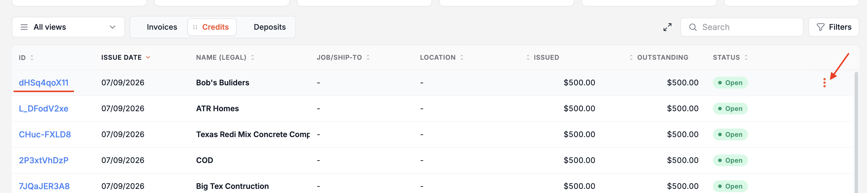This screenshot has height=193, width=867.
Task: Click the funnel icon in Filters
Action: pos(820,27)
